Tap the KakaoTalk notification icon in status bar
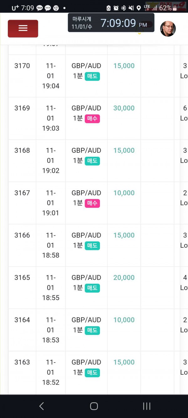This screenshot has width=188, height=418. [x=39, y=8]
